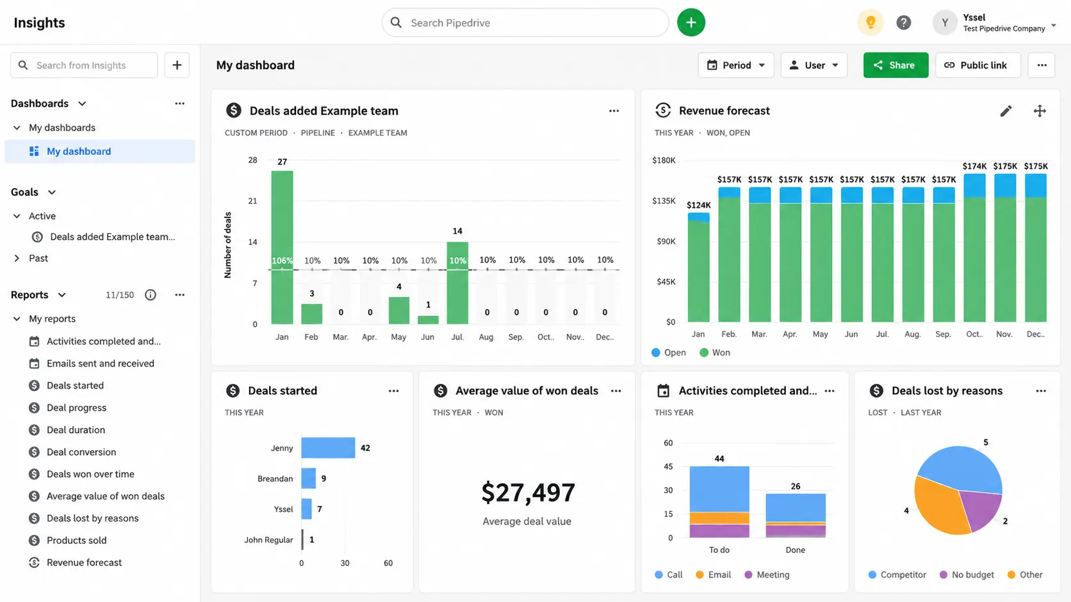Toggle the Competitor legend in pie chart
Viewport: 1071px width, 602px height.
pyautogui.click(x=897, y=574)
